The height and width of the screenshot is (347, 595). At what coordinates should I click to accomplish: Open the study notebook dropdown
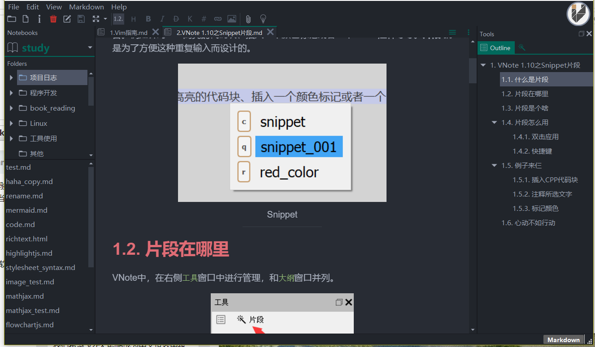(x=90, y=47)
